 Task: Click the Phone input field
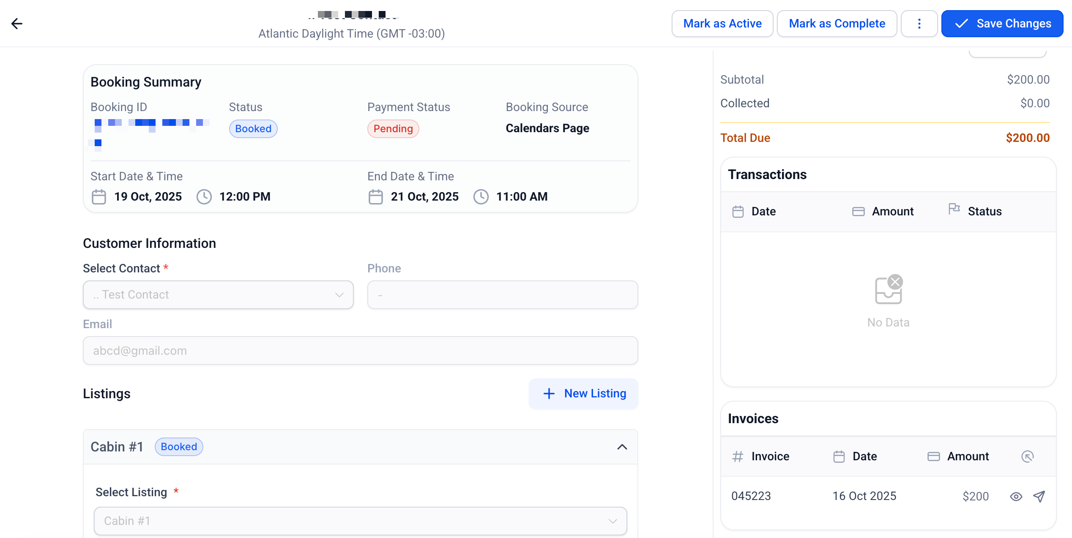(x=502, y=295)
